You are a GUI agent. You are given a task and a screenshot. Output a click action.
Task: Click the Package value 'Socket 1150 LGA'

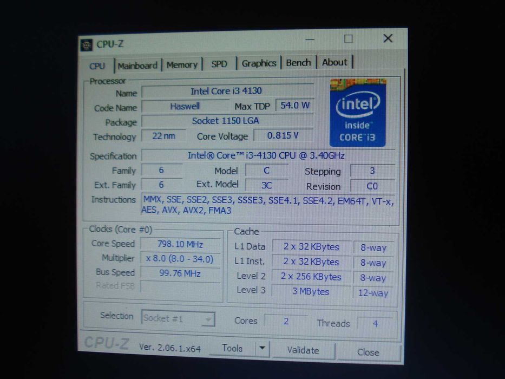pos(227,121)
